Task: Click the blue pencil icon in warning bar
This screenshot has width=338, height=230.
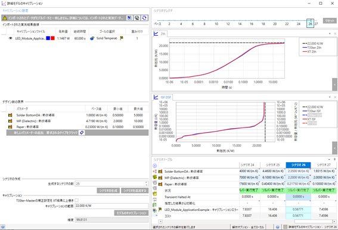Action: point(129,18)
